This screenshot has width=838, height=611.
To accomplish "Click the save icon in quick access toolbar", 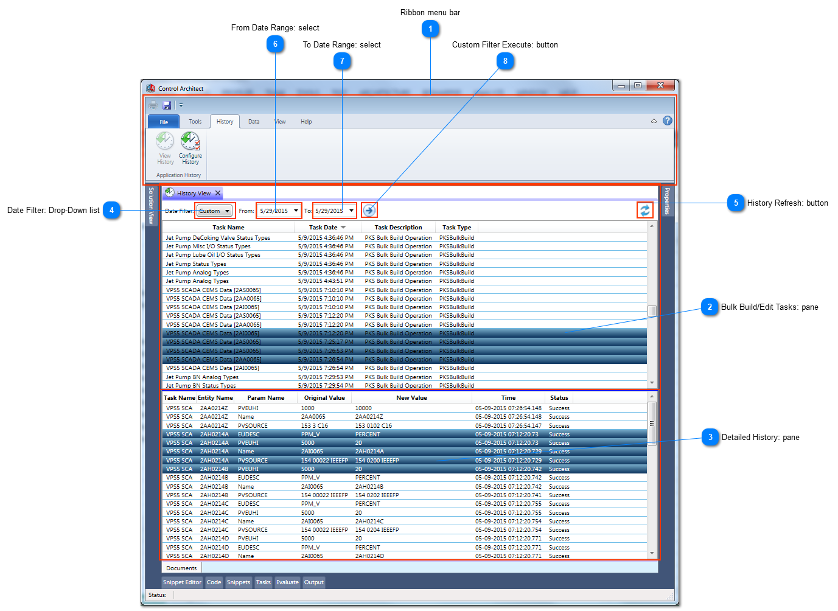I will (167, 105).
